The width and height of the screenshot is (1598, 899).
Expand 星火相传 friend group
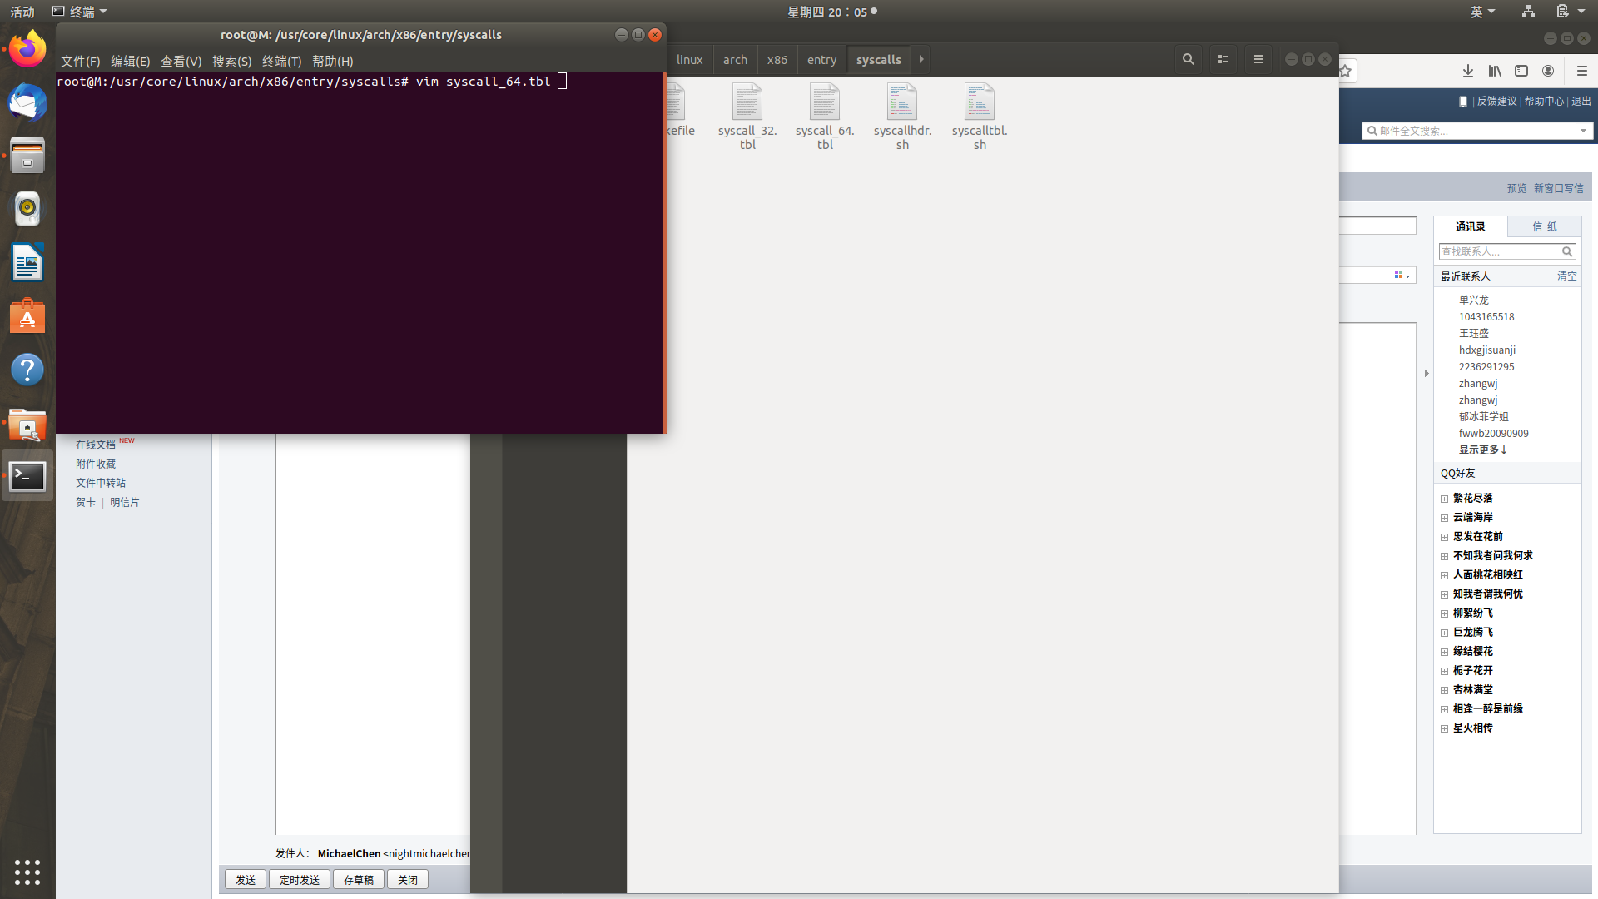click(1445, 728)
